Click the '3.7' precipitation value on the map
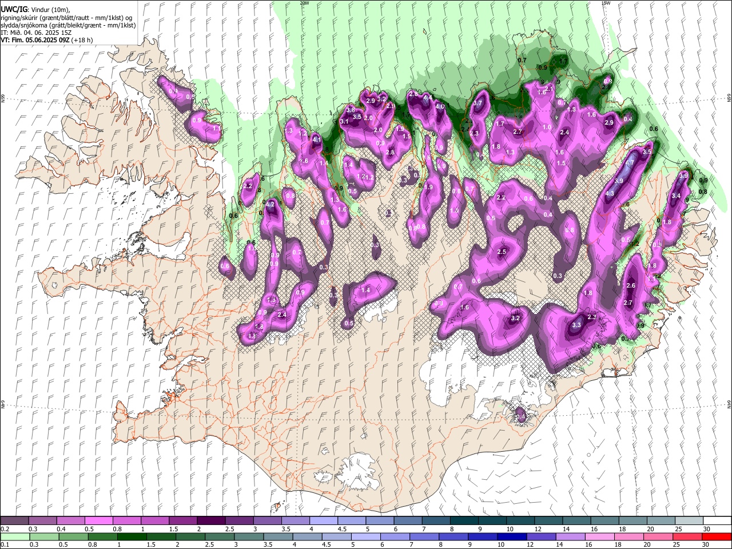The width and height of the screenshot is (732, 549). [479, 104]
